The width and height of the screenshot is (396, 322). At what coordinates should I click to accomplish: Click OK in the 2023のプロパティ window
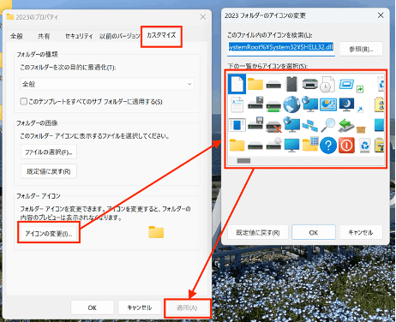(x=92, y=307)
